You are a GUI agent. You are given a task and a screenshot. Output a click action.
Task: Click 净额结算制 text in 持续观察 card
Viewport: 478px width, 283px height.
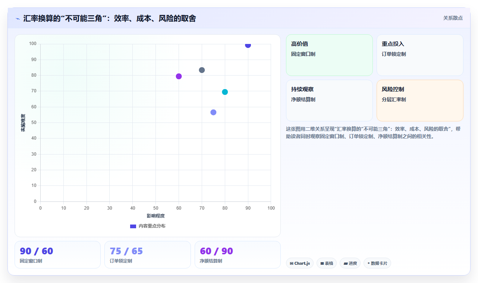[303, 99]
